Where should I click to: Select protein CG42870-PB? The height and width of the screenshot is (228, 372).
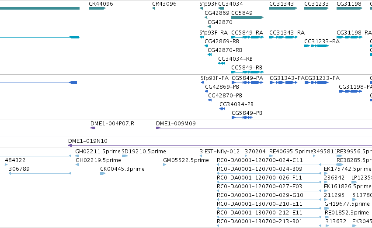point(225,96)
